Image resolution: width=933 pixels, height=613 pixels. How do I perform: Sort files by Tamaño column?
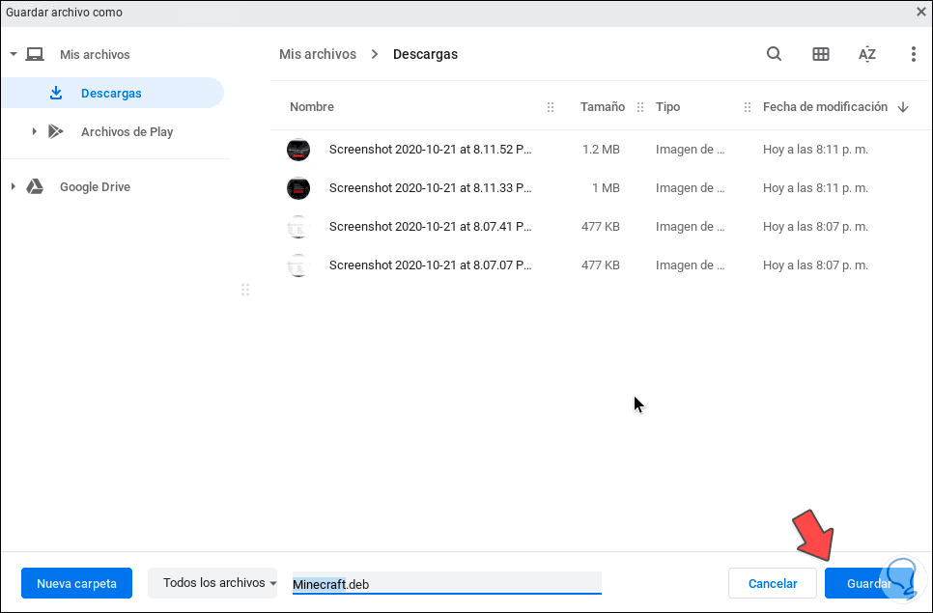click(602, 107)
